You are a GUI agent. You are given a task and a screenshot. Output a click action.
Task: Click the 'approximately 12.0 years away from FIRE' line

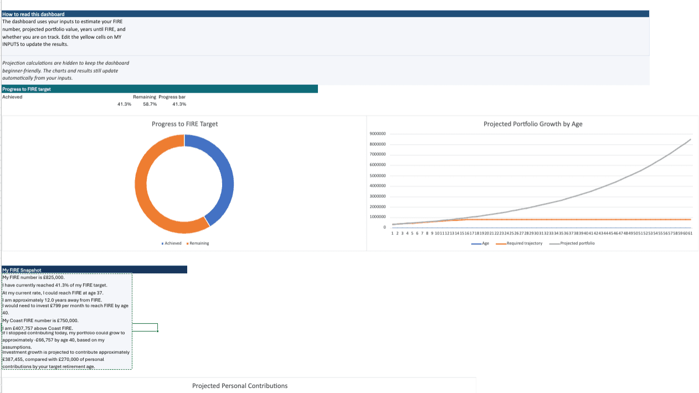pos(52,300)
